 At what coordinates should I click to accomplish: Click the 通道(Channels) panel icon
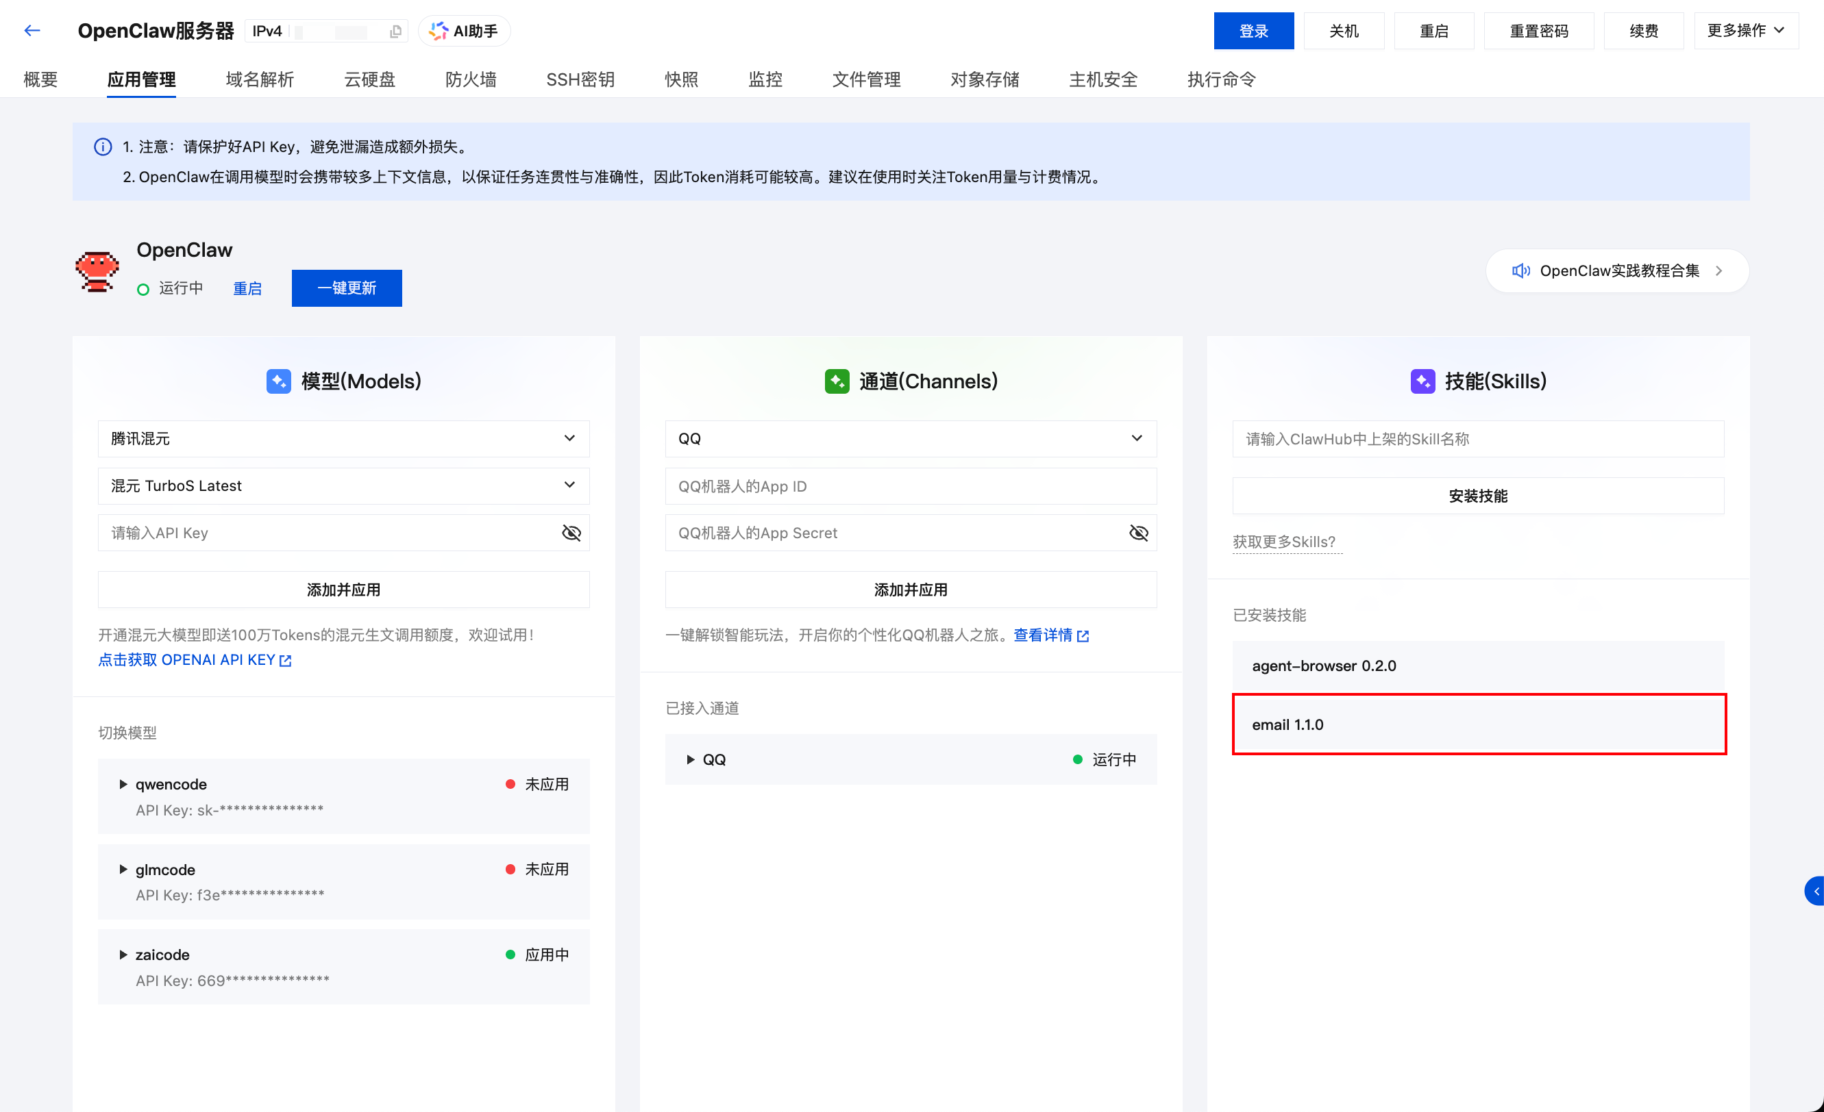click(x=837, y=380)
